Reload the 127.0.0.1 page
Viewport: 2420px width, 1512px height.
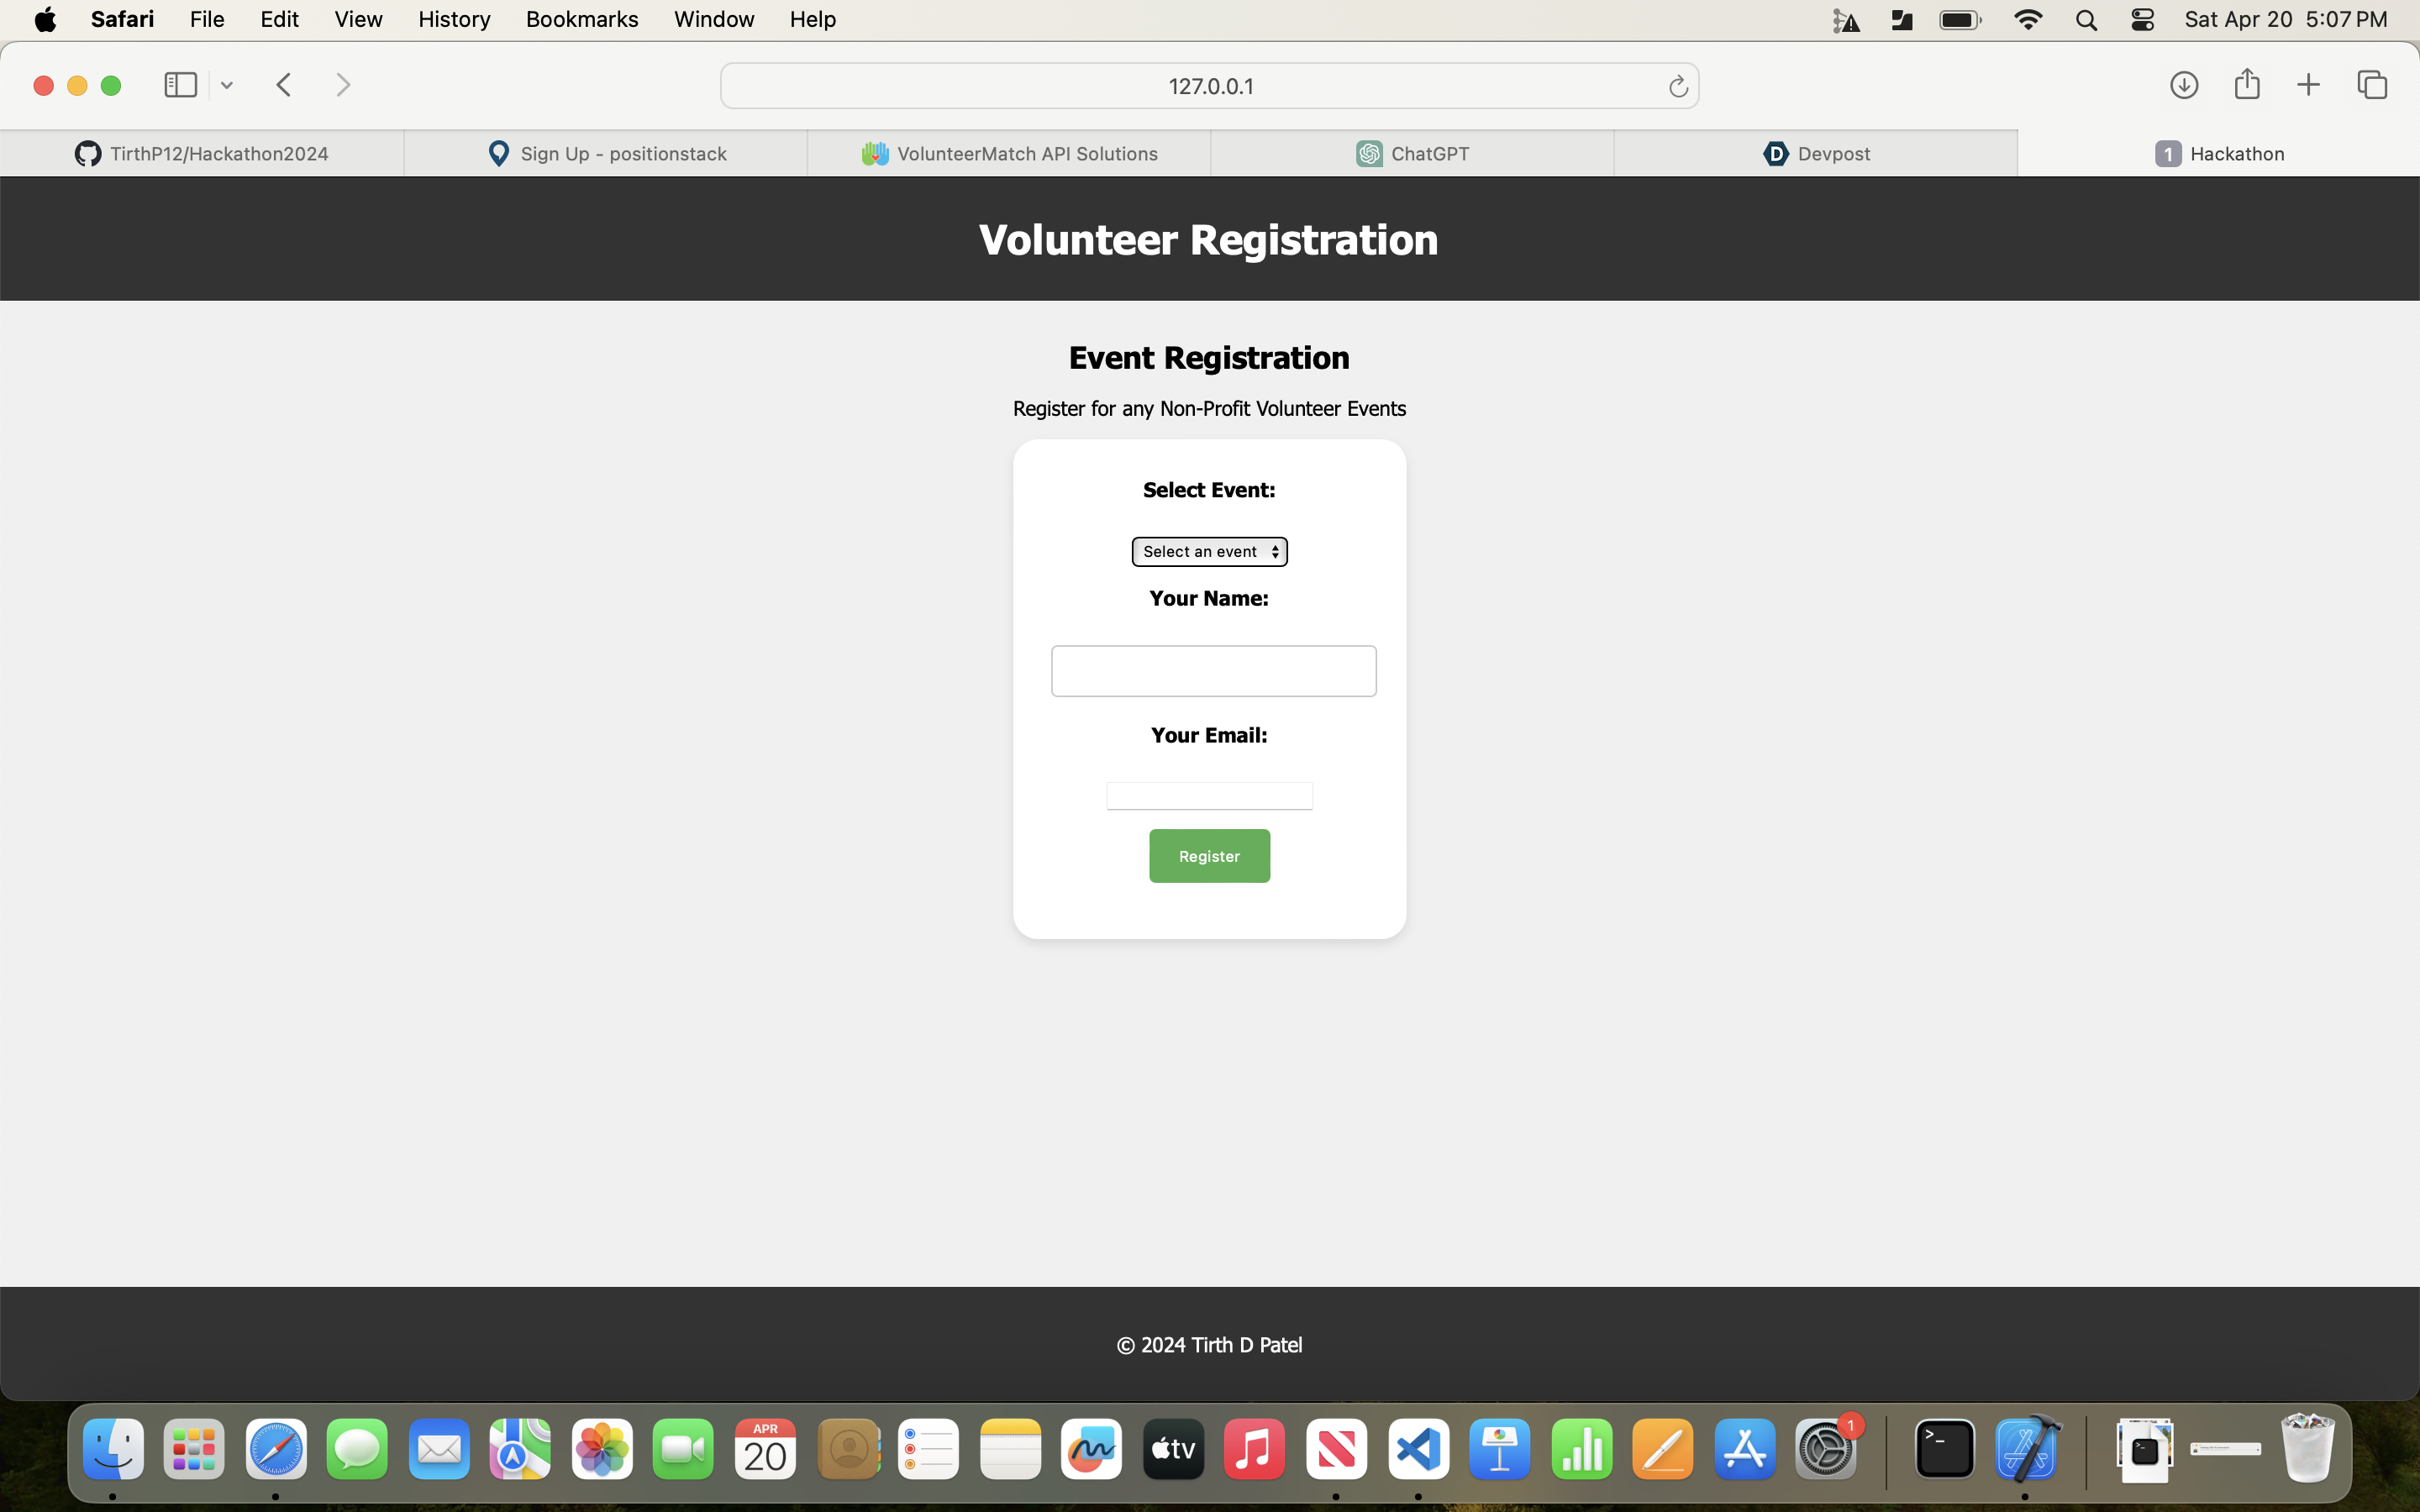point(1677,87)
